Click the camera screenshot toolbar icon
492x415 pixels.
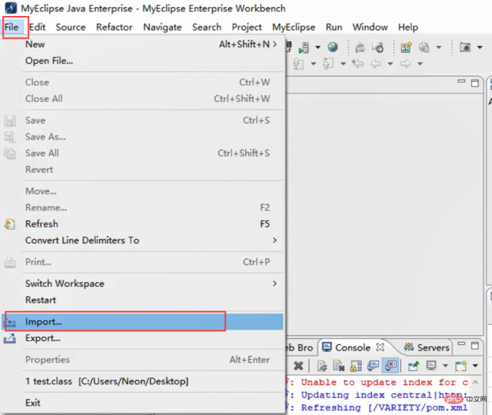click(465, 47)
